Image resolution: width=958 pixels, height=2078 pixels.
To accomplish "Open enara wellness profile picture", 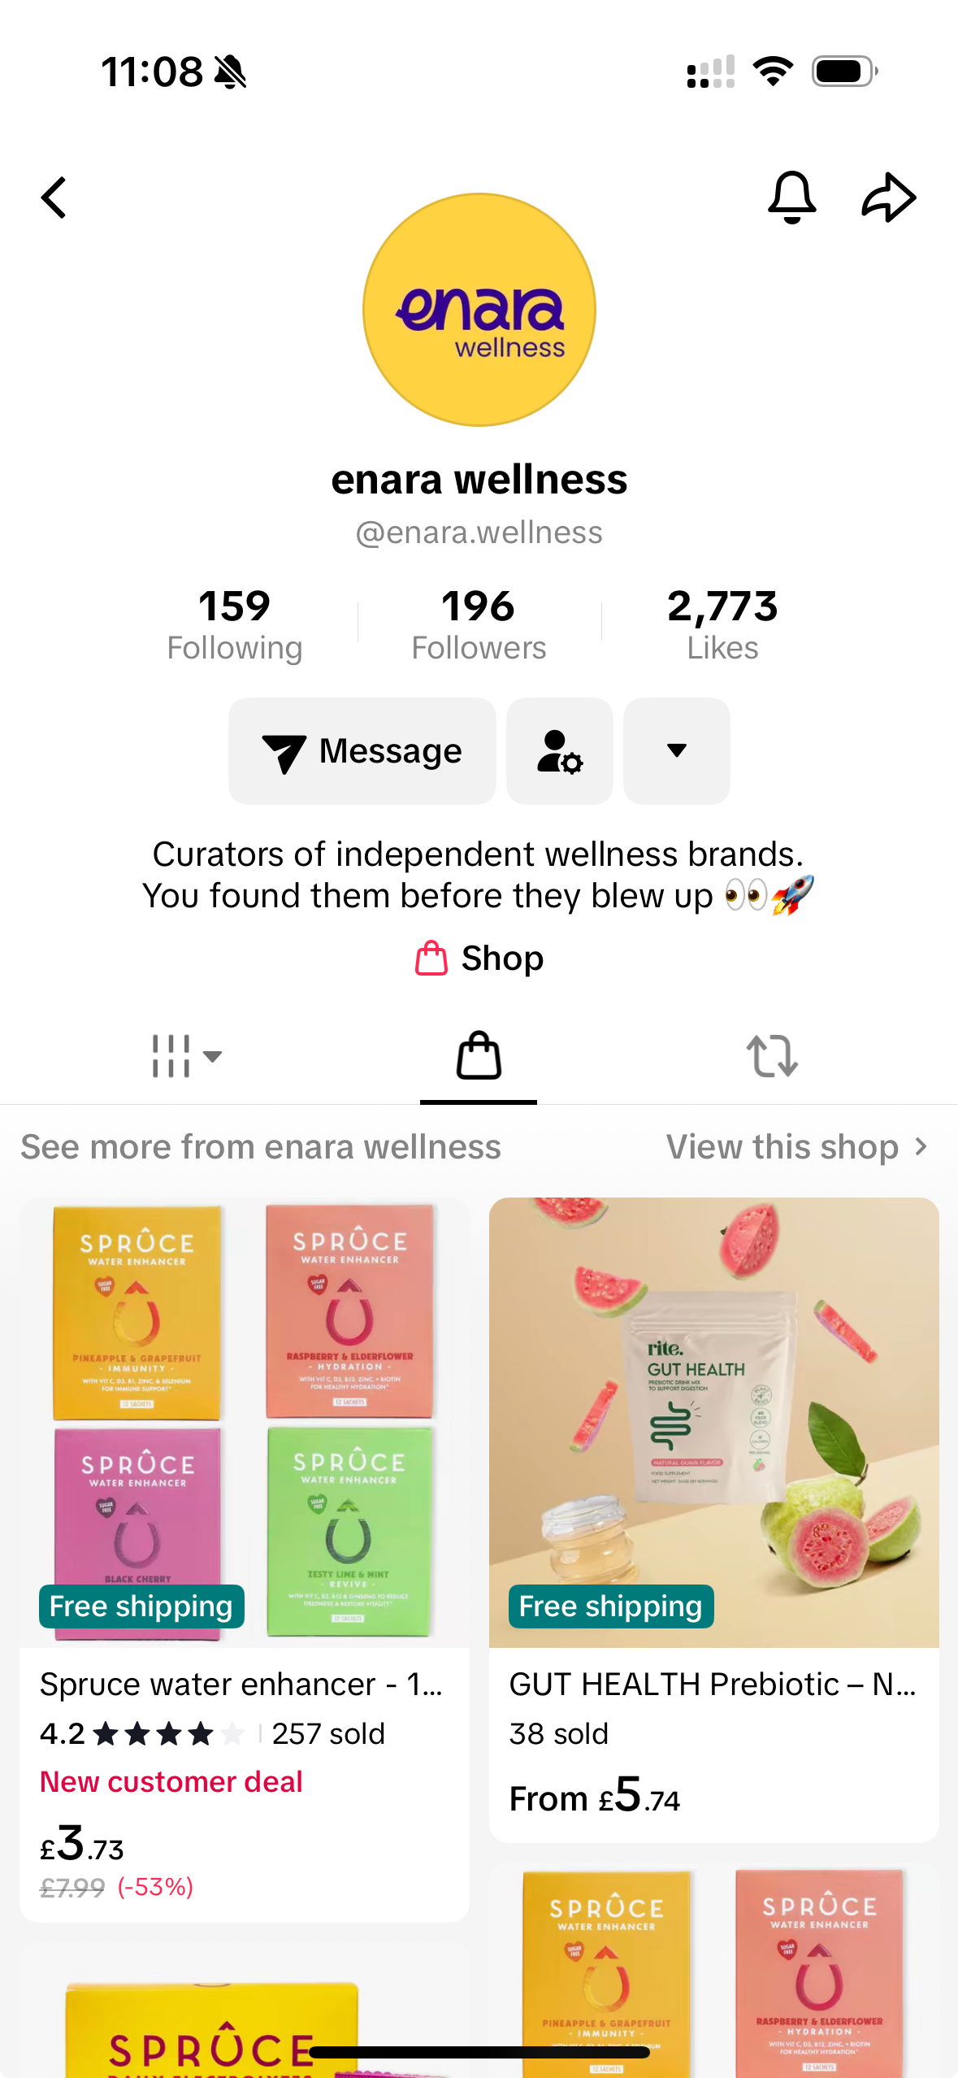I will tap(479, 310).
